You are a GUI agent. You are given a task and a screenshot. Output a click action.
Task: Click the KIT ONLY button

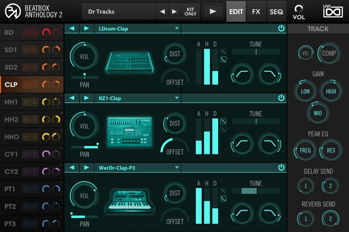click(190, 12)
